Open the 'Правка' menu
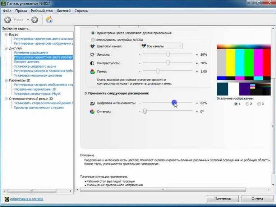Image resolution: width=276 pixels, height=207 pixels. click(x=21, y=11)
